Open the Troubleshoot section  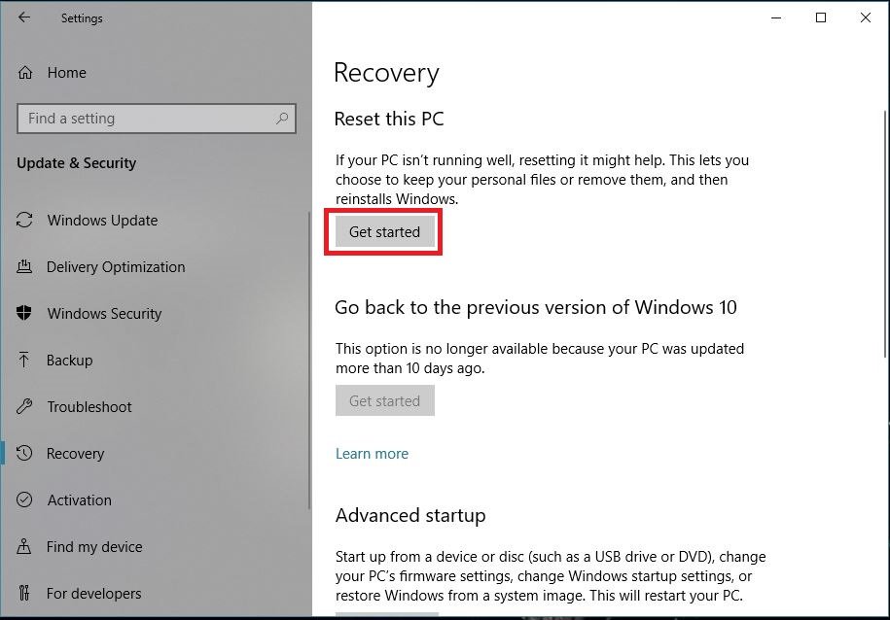pyautogui.click(x=89, y=407)
